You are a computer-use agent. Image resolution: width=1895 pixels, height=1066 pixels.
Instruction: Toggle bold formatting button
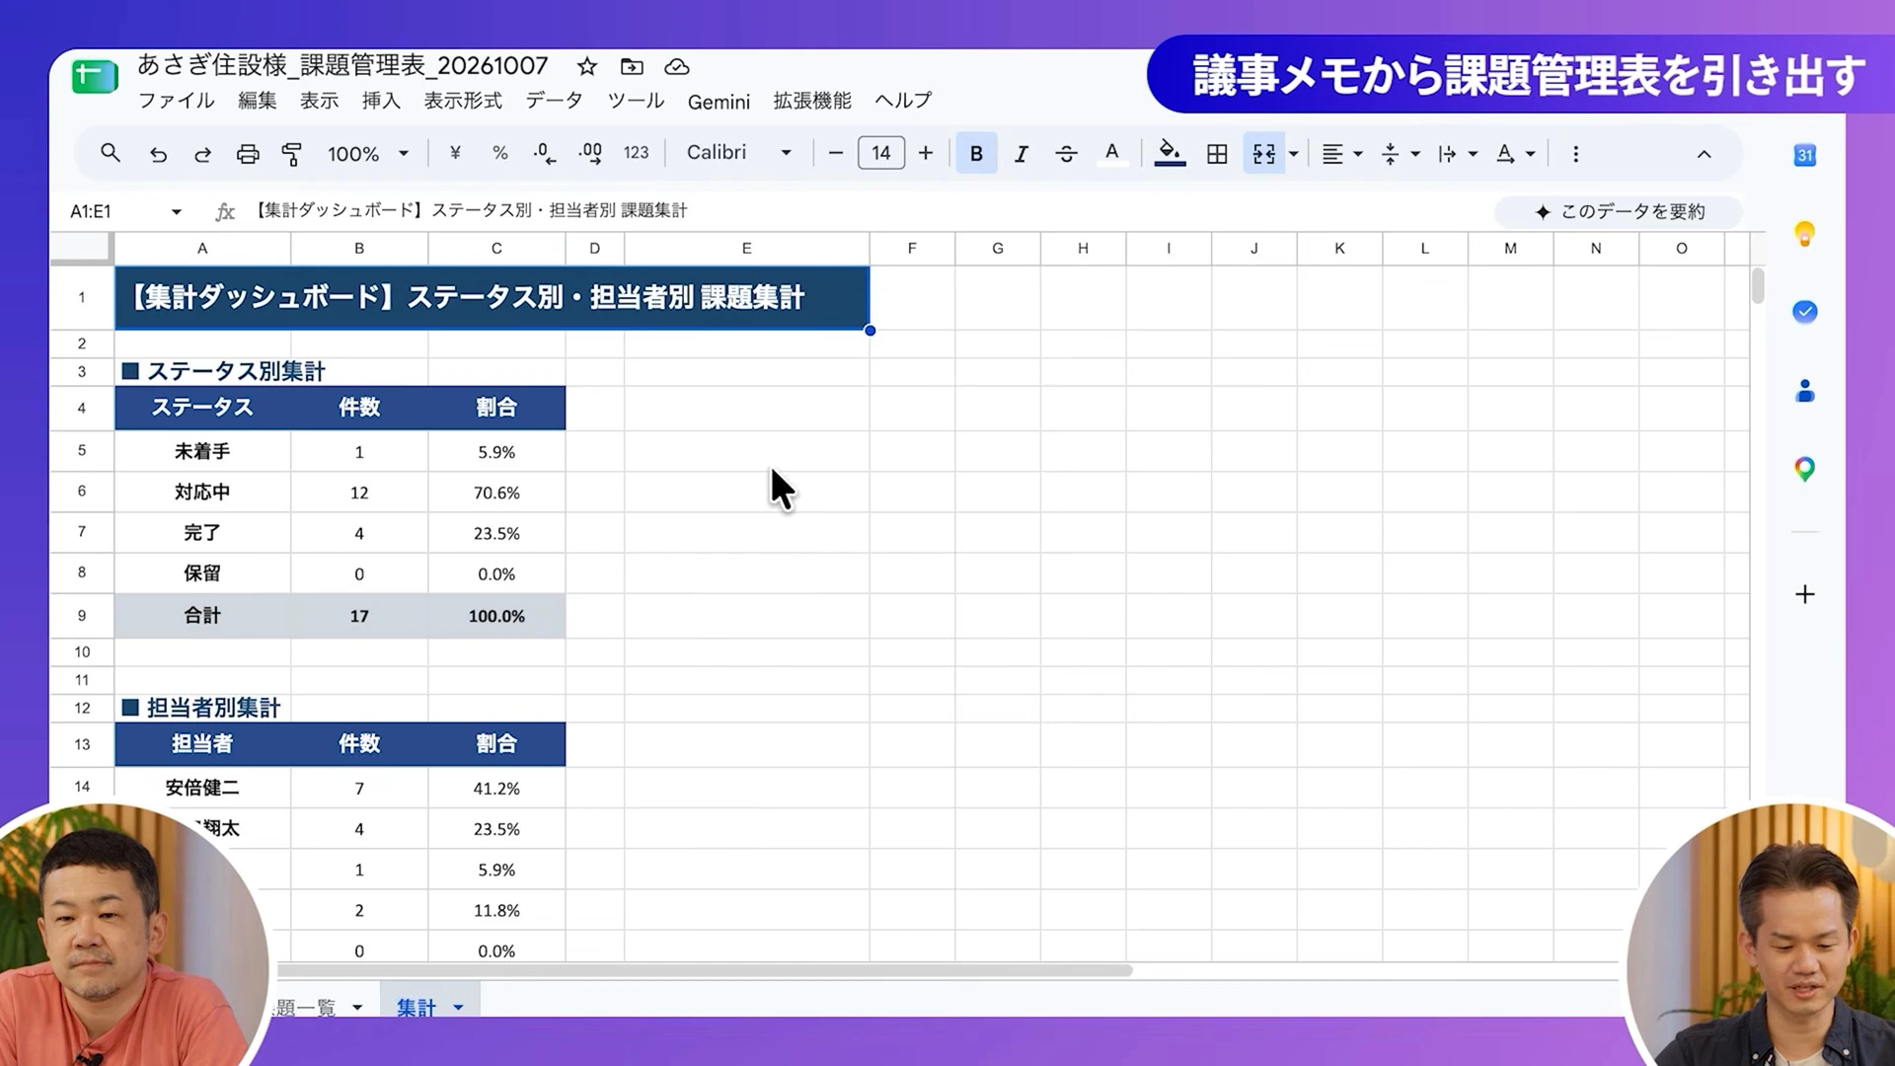tap(976, 153)
